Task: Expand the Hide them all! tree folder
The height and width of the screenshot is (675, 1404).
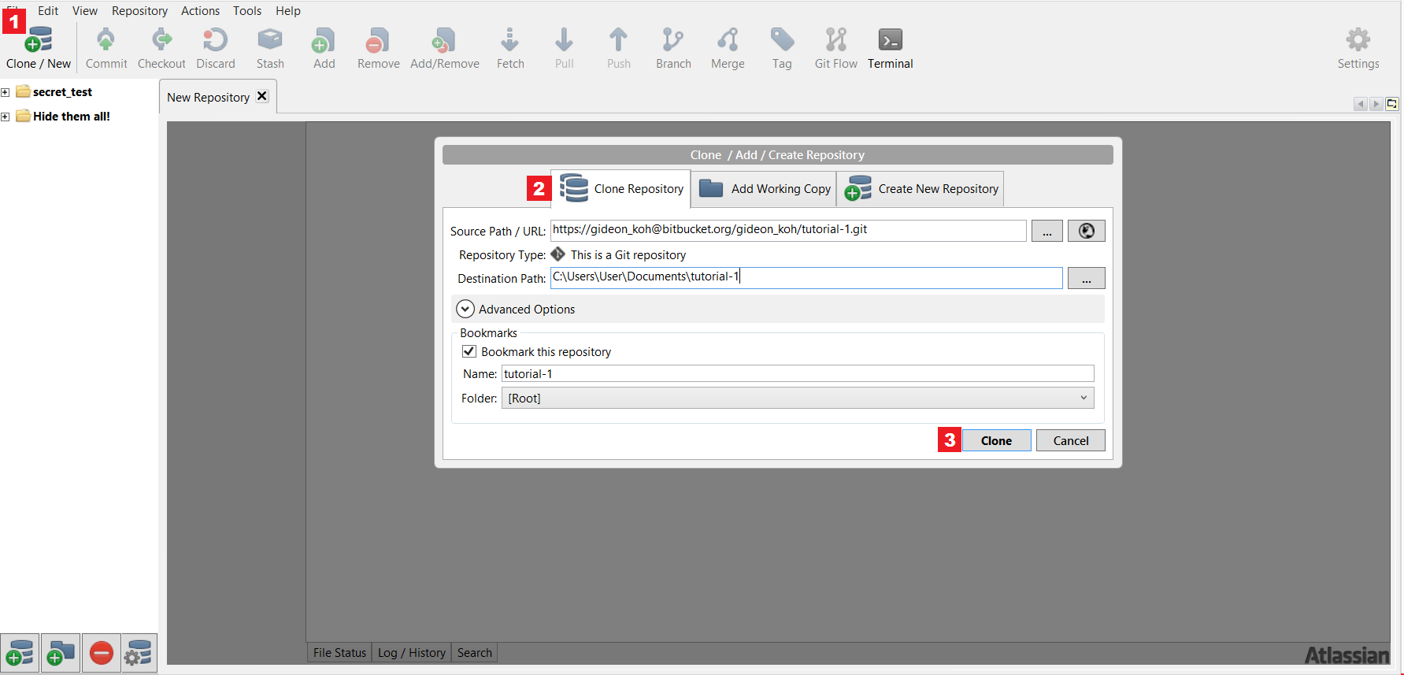Action: pos(6,117)
